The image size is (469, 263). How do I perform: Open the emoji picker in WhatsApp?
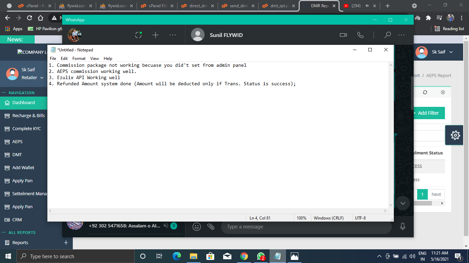click(x=196, y=227)
